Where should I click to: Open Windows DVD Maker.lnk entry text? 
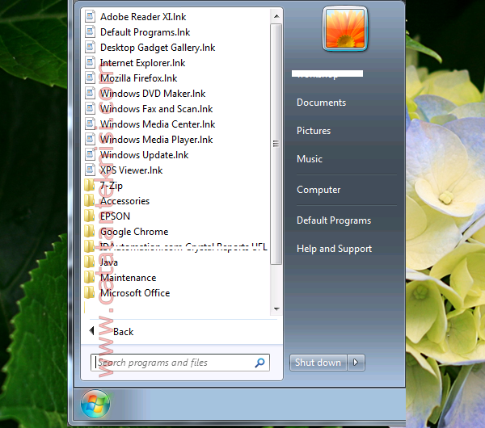[153, 94]
